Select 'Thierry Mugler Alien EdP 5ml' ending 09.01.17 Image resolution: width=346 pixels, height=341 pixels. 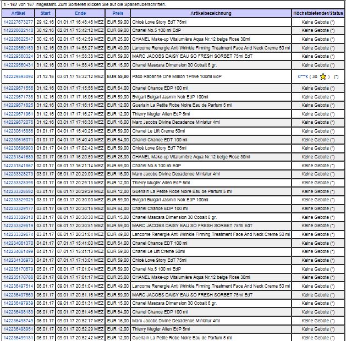point(161,329)
